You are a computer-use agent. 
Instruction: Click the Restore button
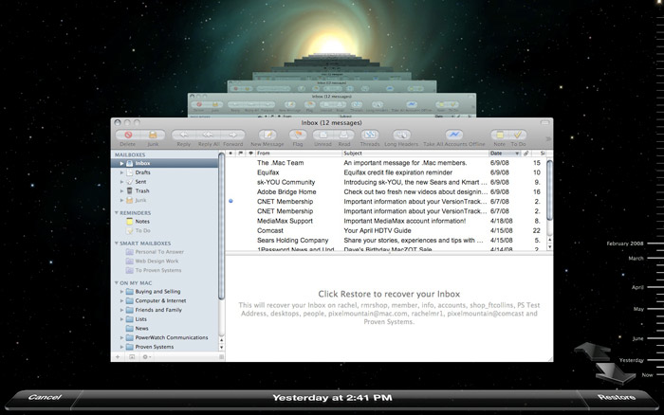[x=617, y=398]
